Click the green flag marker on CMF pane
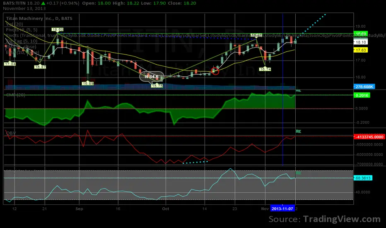 click(x=298, y=90)
